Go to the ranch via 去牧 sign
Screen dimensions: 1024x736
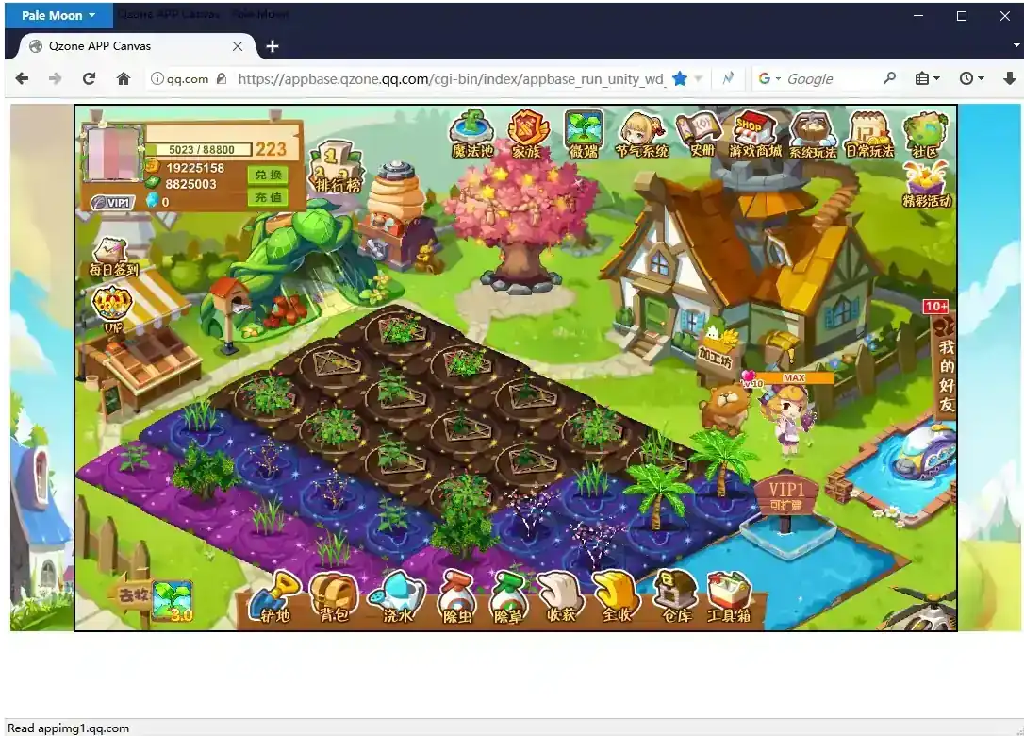pos(135,594)
